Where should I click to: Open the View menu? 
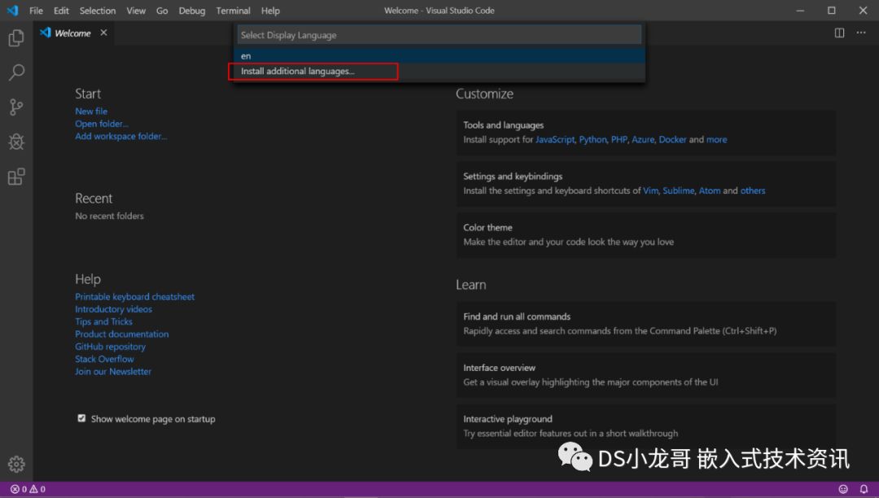(136, 11)
